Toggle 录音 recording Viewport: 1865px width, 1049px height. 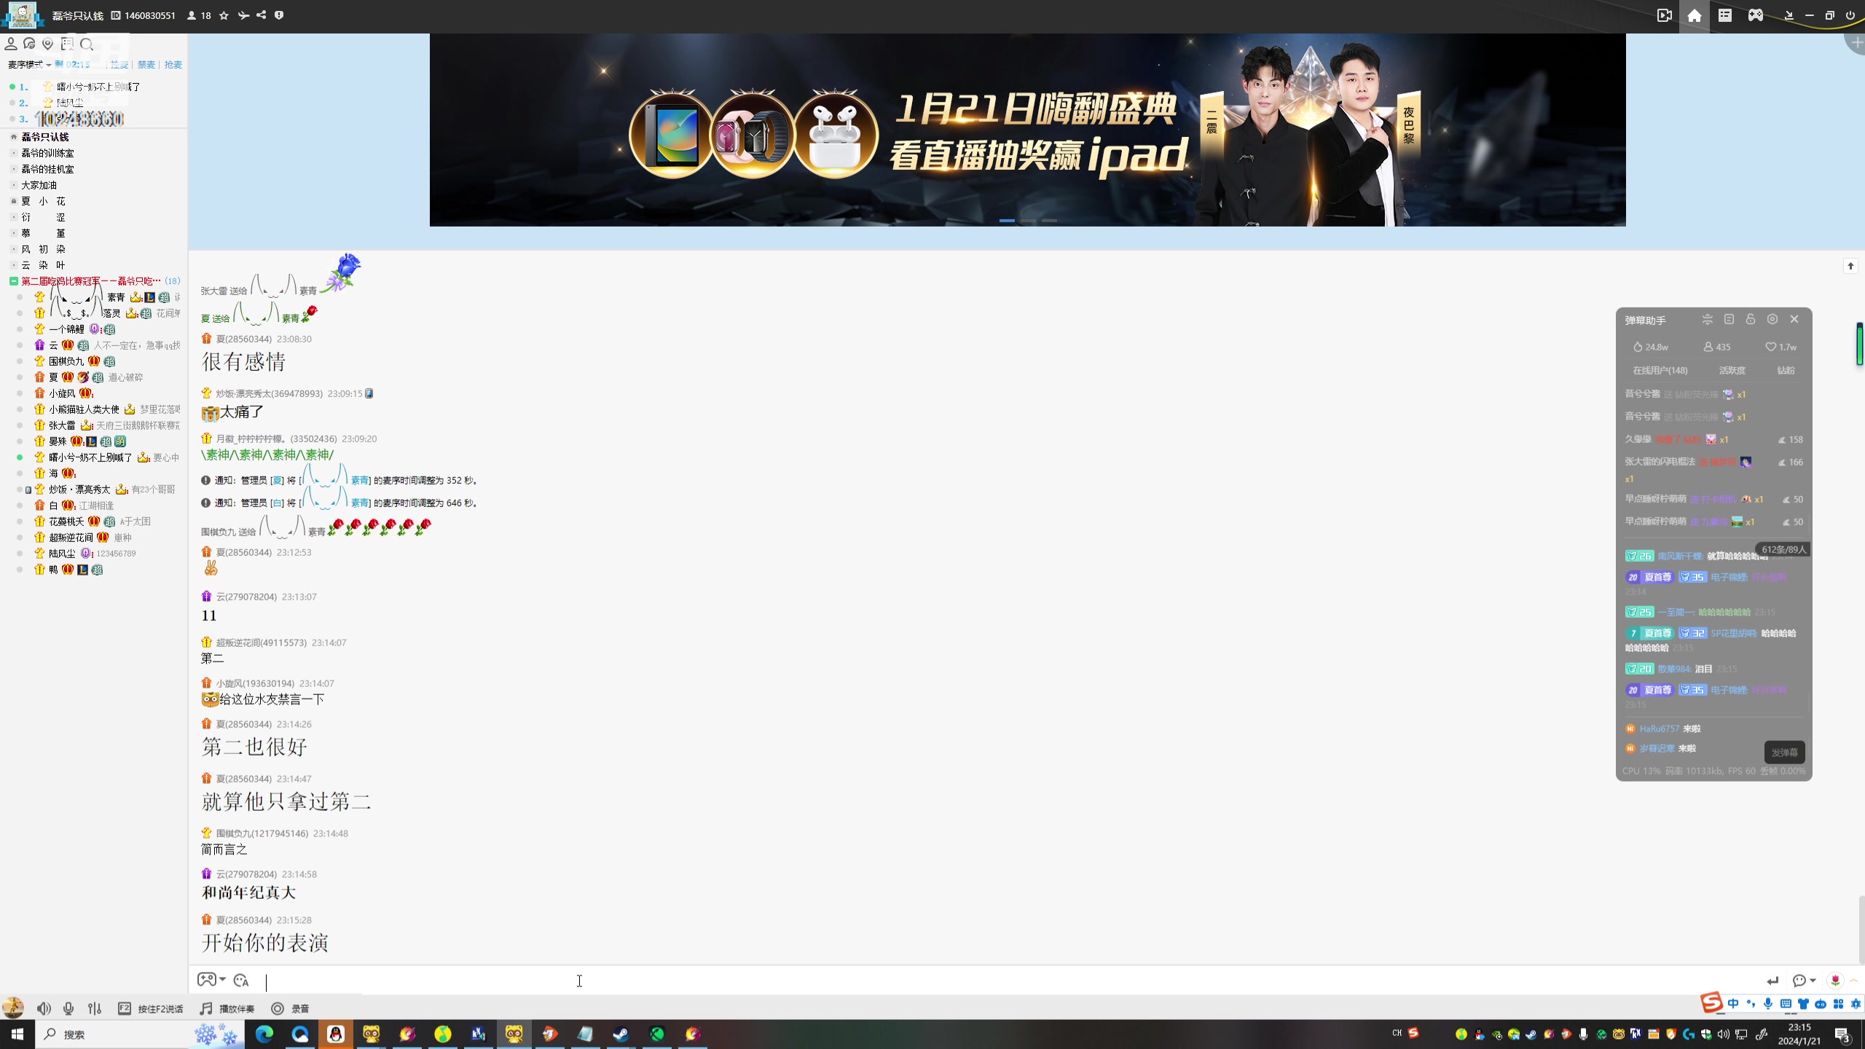pyautogui.click(x=290, y=1008)
